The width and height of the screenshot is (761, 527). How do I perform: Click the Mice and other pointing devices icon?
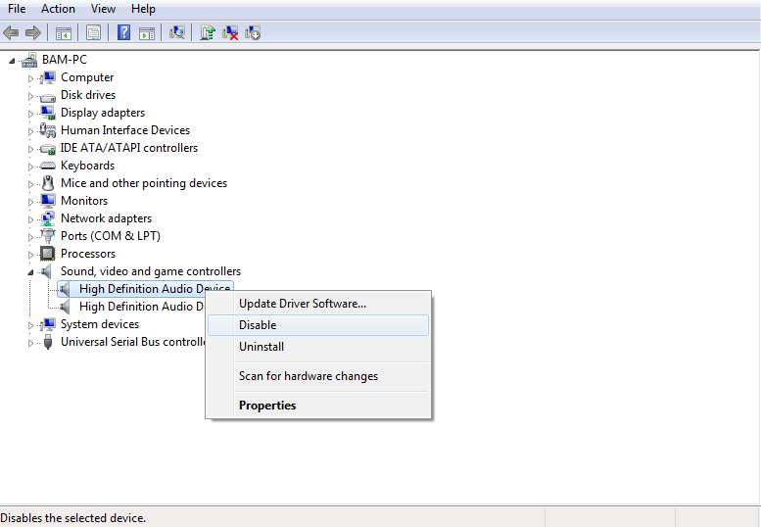pyautogui.click(x=48, y=183)
